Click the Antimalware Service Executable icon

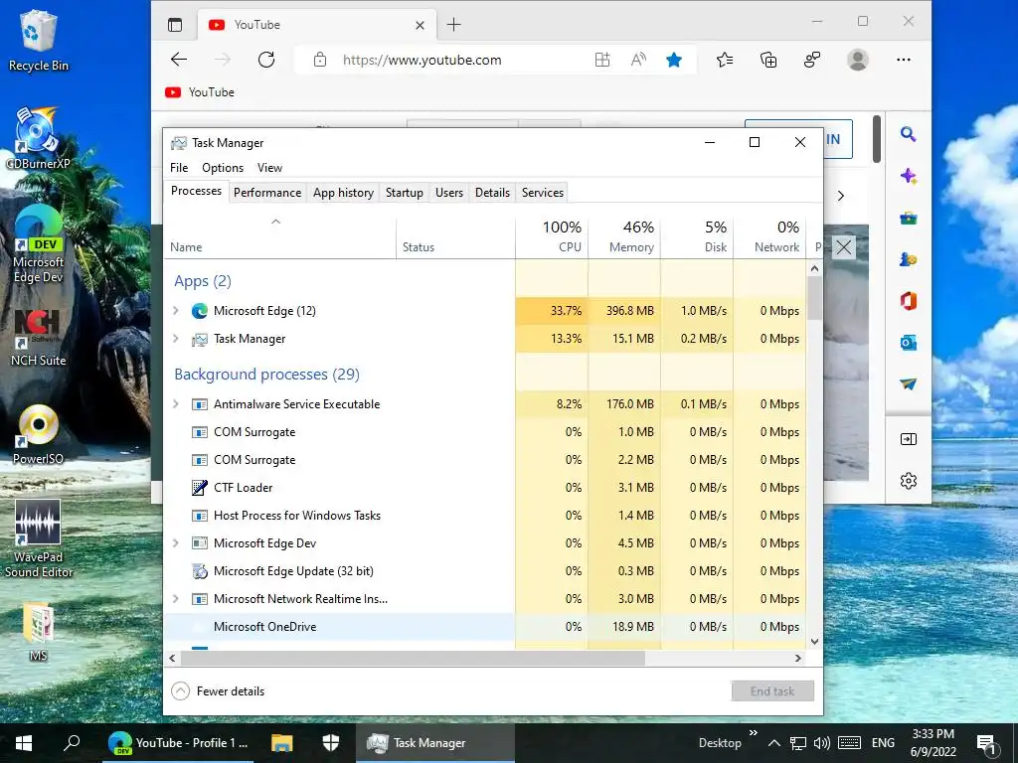click(x=199, y=404)
